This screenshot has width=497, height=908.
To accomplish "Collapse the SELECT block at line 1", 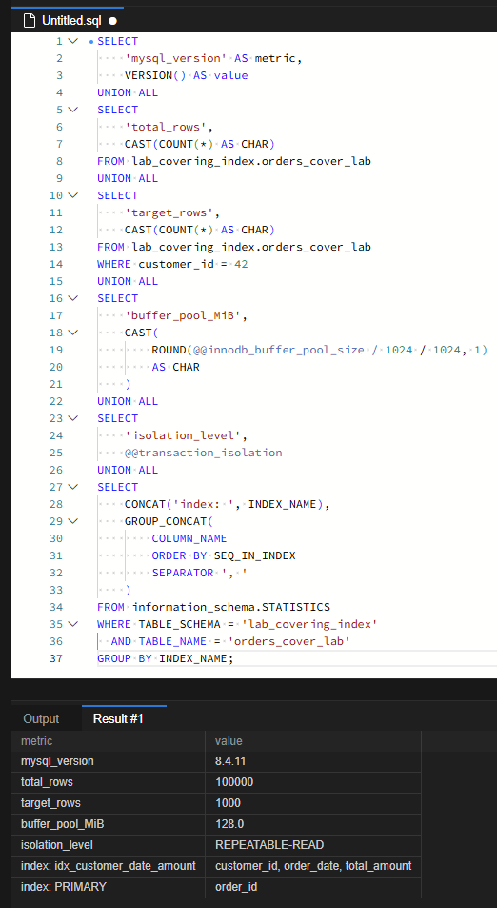I will (72, 41).
